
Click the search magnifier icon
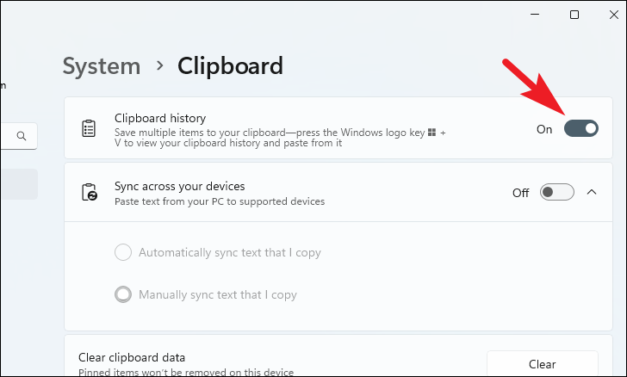22,136
